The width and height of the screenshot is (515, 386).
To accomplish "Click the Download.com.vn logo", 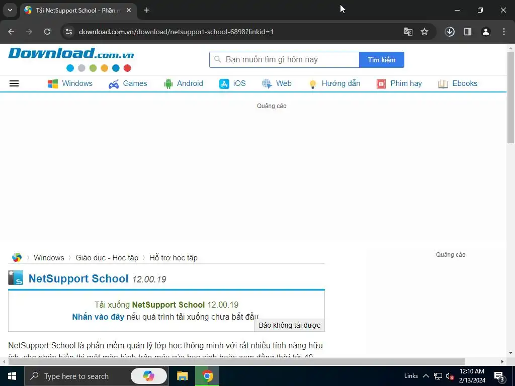I will click(x=71, y=53).
